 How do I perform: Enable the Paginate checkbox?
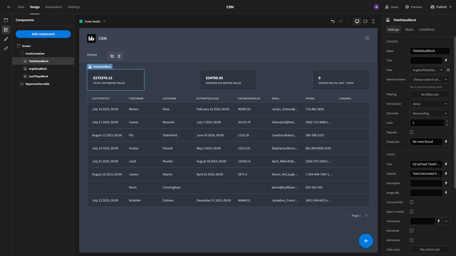[x=411, y=132]
